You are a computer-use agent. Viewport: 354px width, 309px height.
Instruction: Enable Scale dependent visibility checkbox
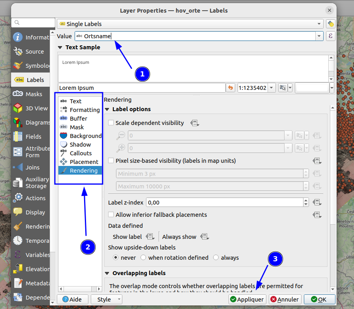coord(111,123)
